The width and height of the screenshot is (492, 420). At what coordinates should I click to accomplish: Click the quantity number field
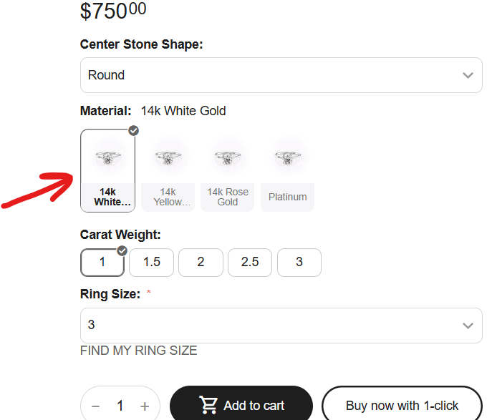(120, 406)
